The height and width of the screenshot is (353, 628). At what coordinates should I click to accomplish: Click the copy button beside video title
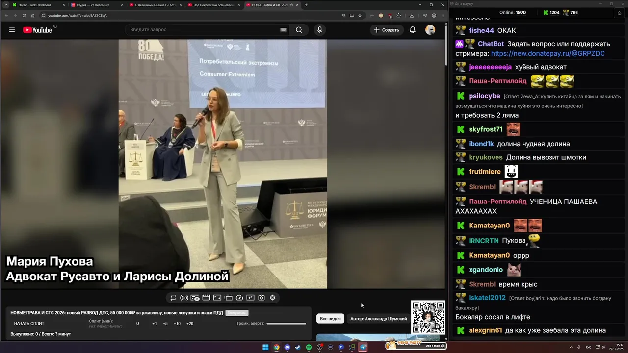click(x=237, y=313)
